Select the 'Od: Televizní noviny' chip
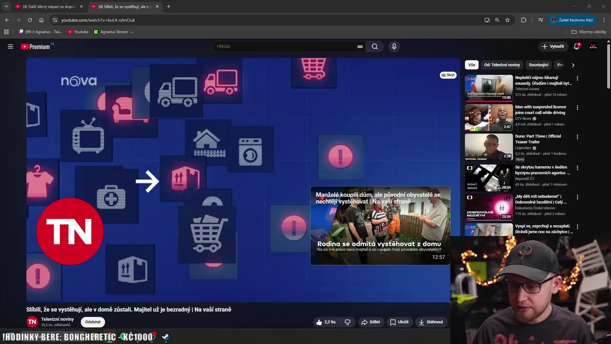 (502, 65)
